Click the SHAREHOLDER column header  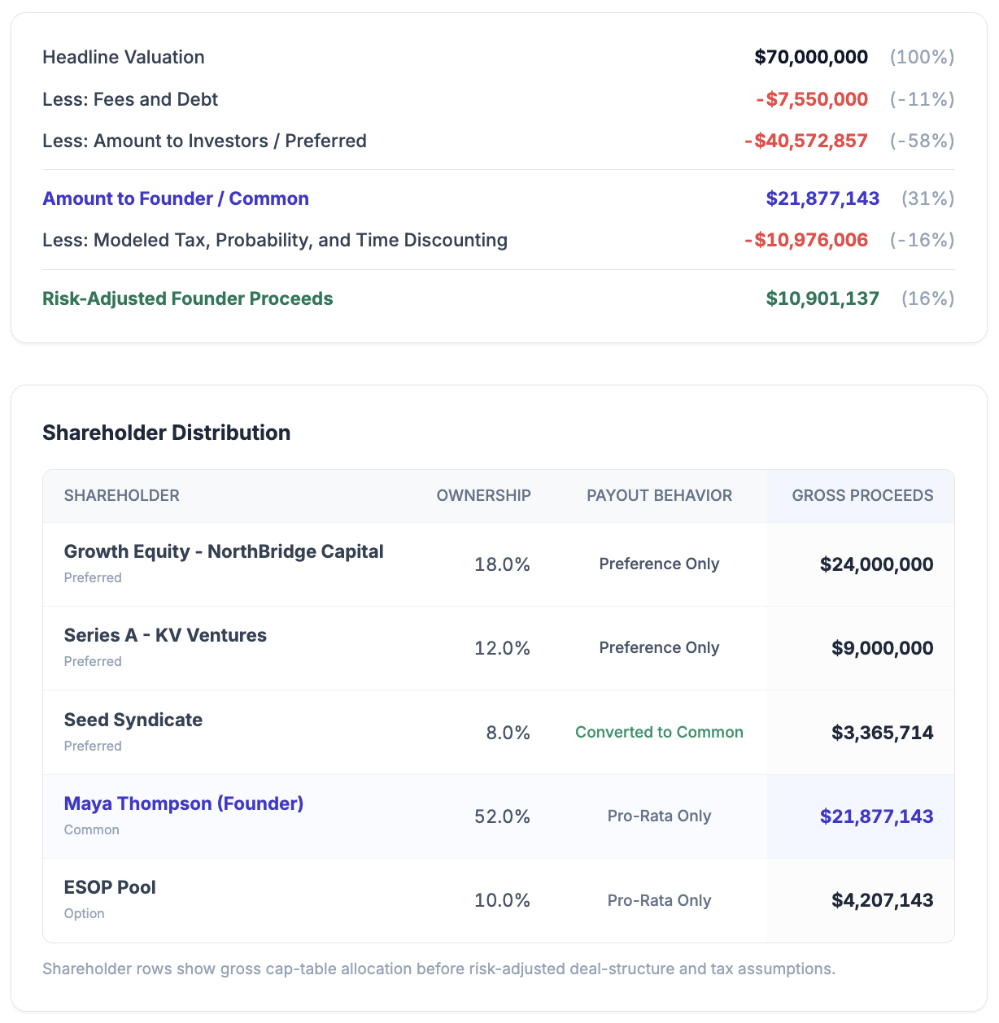(x=122, y=496)
